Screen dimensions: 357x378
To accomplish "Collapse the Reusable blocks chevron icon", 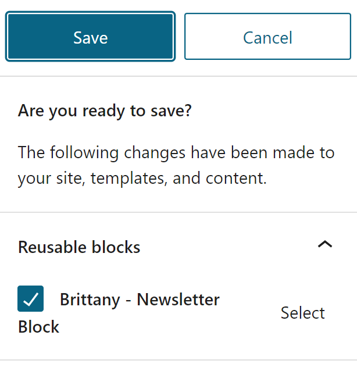I will (x=325, y=245).
